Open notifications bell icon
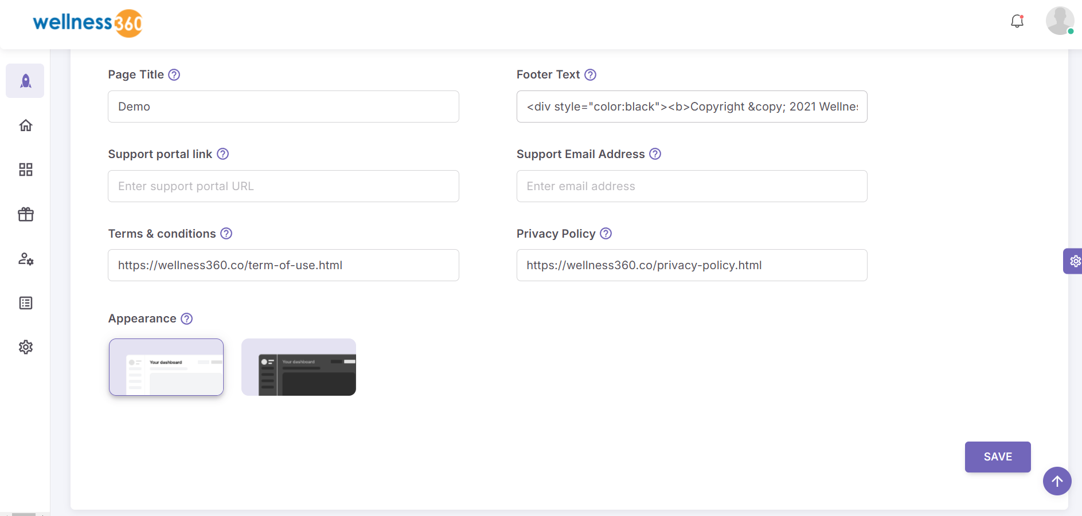This screenshot has width=1082, height=516. (1017, 21)
